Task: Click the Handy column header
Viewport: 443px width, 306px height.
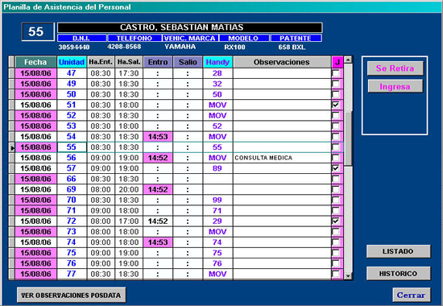Action: [217, 62]
